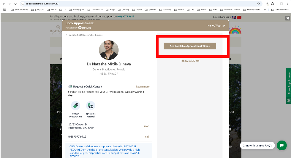The height and width of the screenshot is (158, 291).
Task: Open the TV bookmark folder
Action: click(x=63, y=10)
